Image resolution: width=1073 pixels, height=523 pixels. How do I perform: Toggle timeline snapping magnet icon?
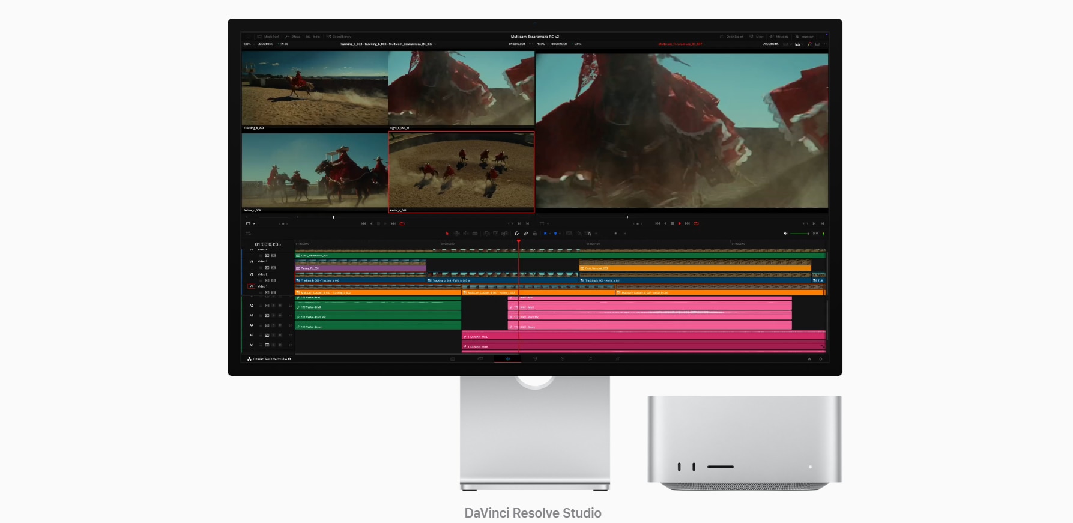pyautogui.click(x=517, y=234)
